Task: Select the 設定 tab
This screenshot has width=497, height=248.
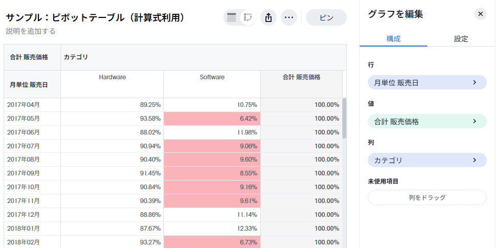Action: pos(461,39)
